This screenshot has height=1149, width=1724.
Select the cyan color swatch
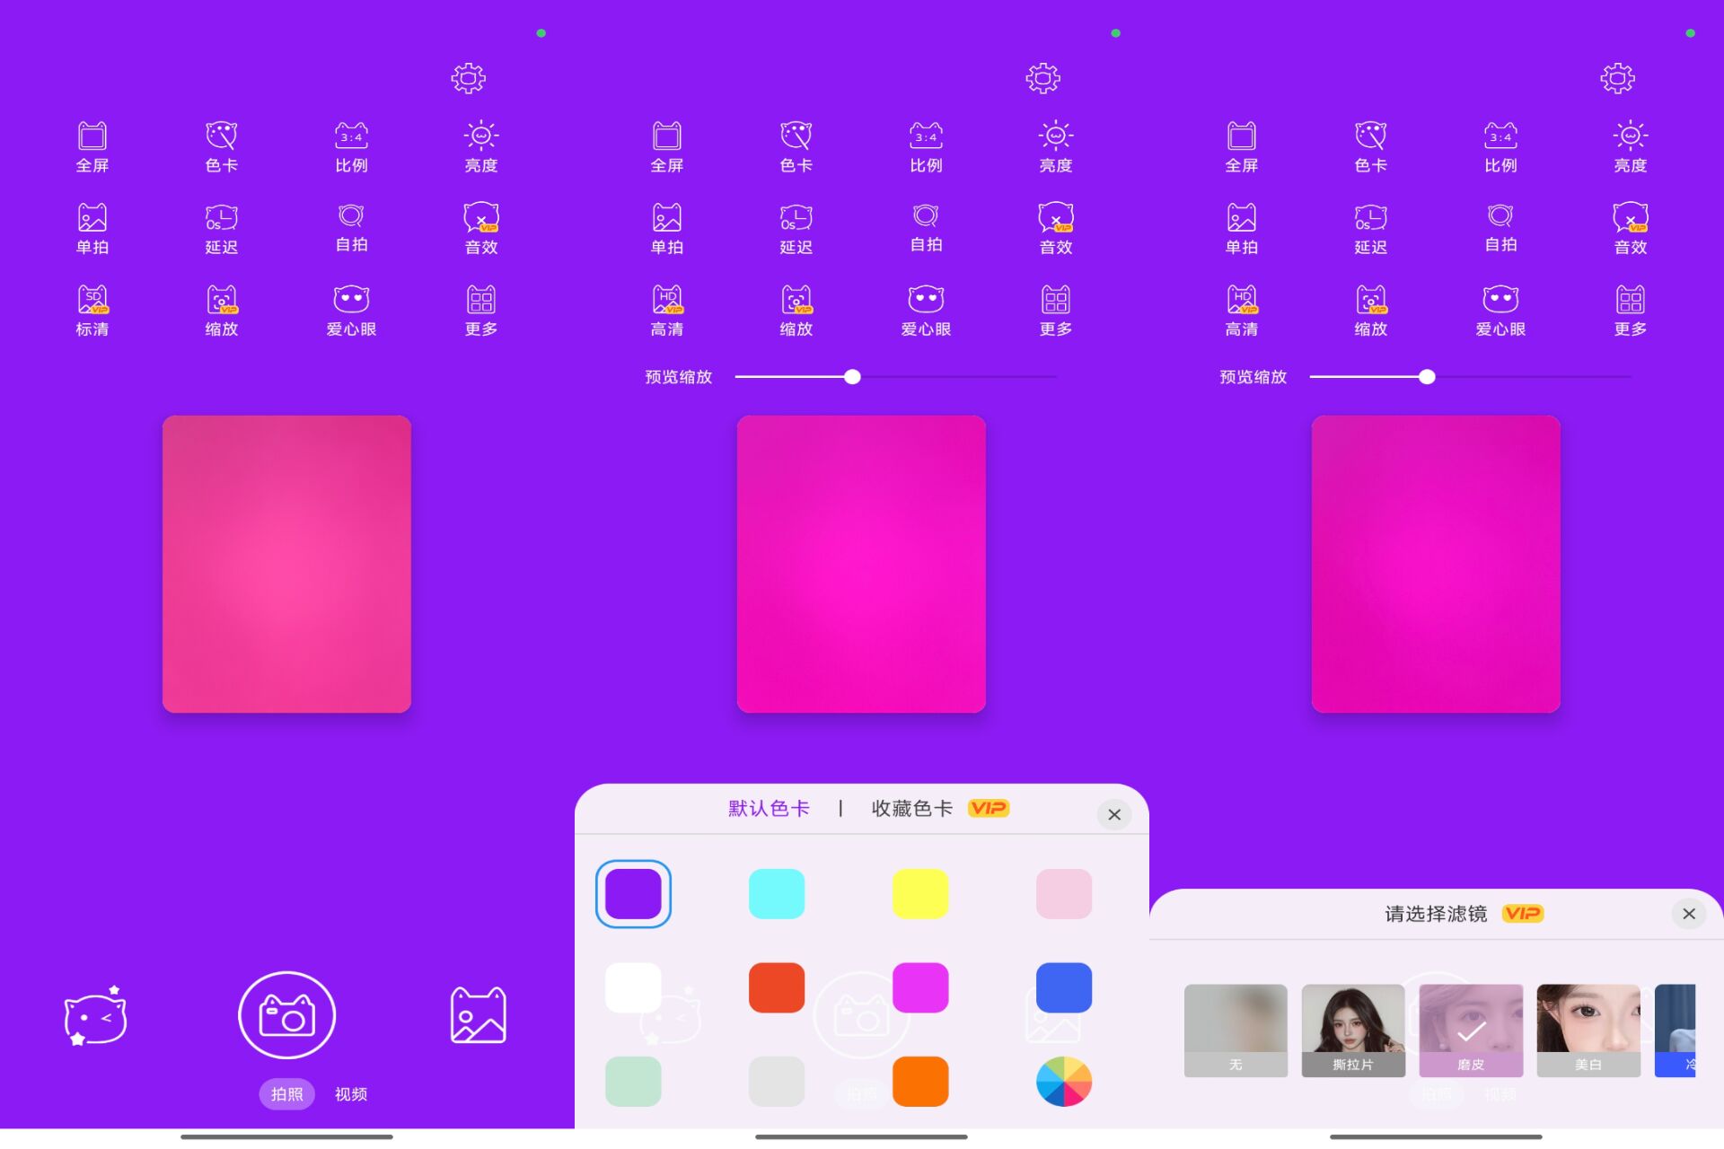[776, 893]
